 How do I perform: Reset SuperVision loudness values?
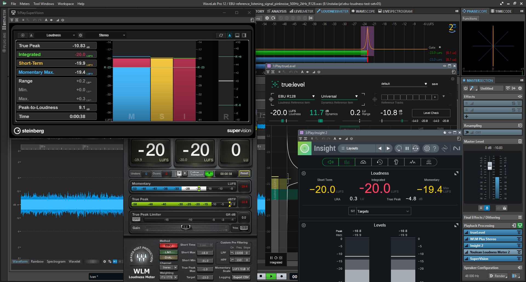click(221, 35)
